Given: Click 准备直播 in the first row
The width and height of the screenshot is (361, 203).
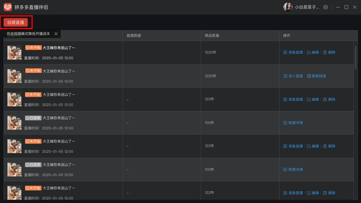Looking at the screenshot, I should click(x=293, y=52).
